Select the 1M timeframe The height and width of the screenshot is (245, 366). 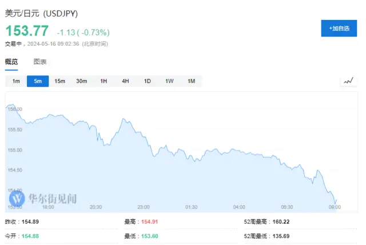(x=191, y=81)
